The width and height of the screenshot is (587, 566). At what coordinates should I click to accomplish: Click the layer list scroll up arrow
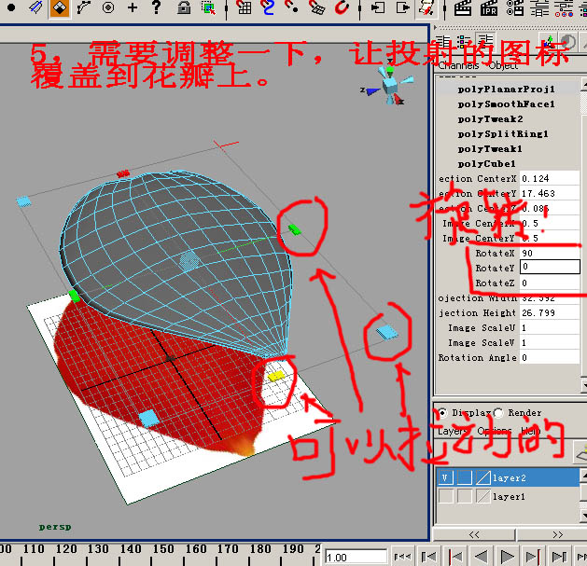(583, 476)
